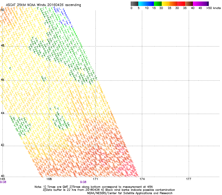Select the latitude label '46'
Viewport: 222px width, 195px height.
click(2, 80)
